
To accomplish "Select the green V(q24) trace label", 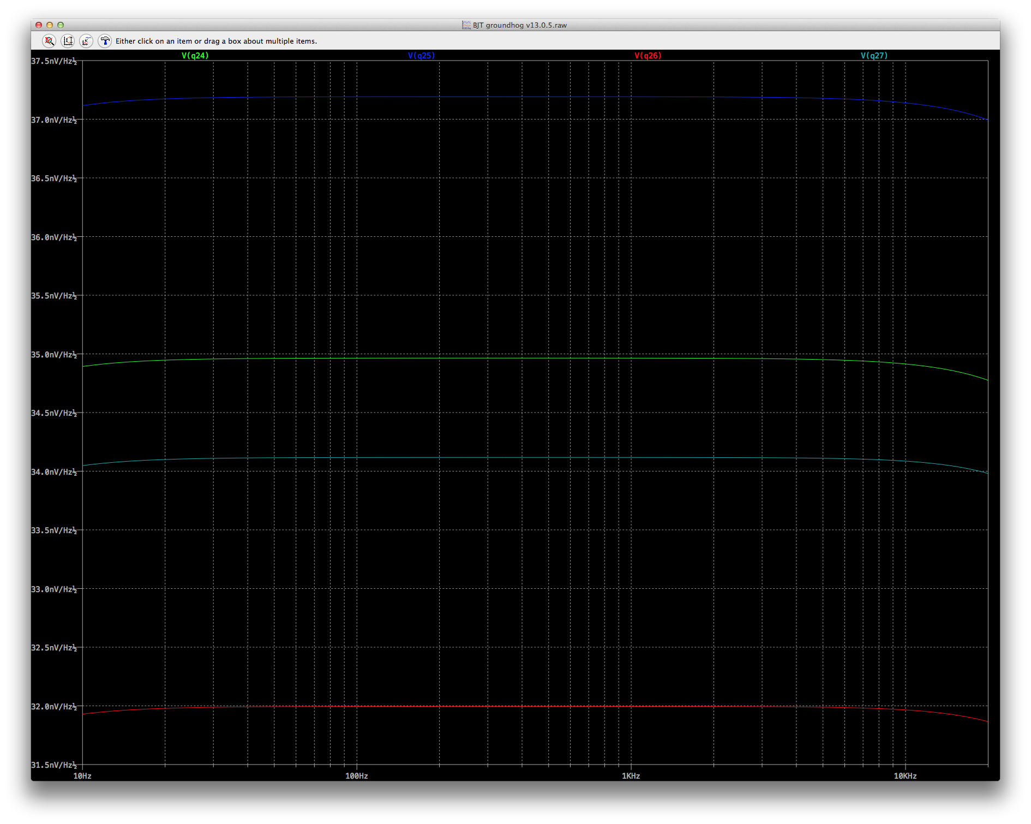I will (x=195, y=56).
